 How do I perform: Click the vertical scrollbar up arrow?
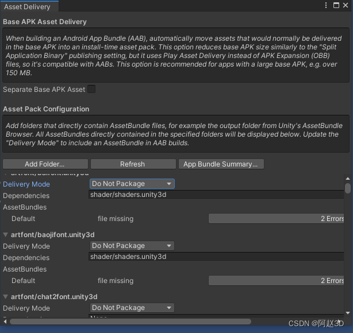coord(348,179)
